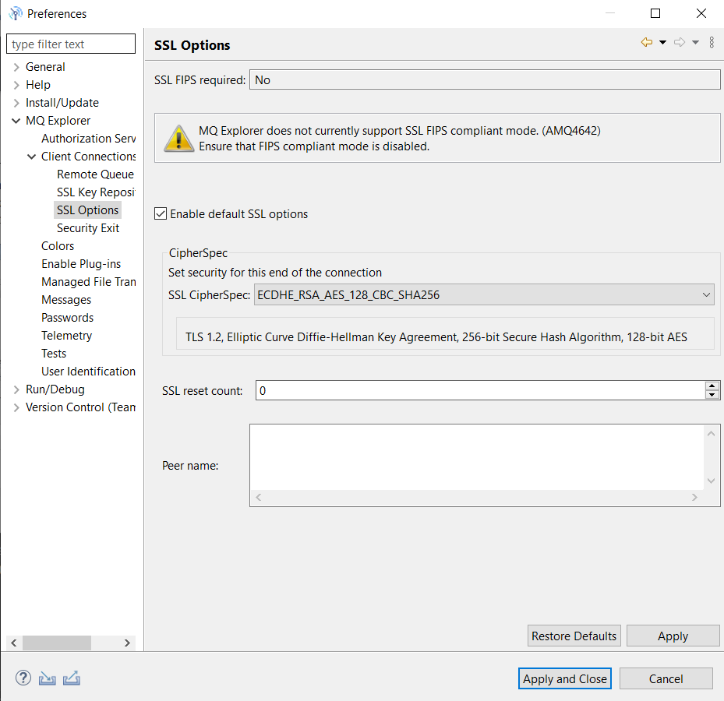Click the SSL reset count field
Viewport: 724px width, 701px height.
pos(480,391)
